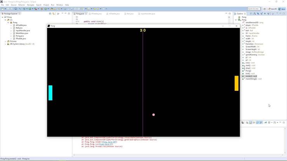
Task: Click Pin Console icon in console toolbar
Action: [265, 123]
